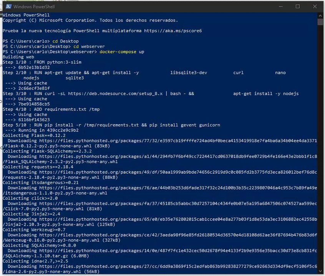Click 'Collecting Werkzeug>=0.7' line

tap(34, 230)
